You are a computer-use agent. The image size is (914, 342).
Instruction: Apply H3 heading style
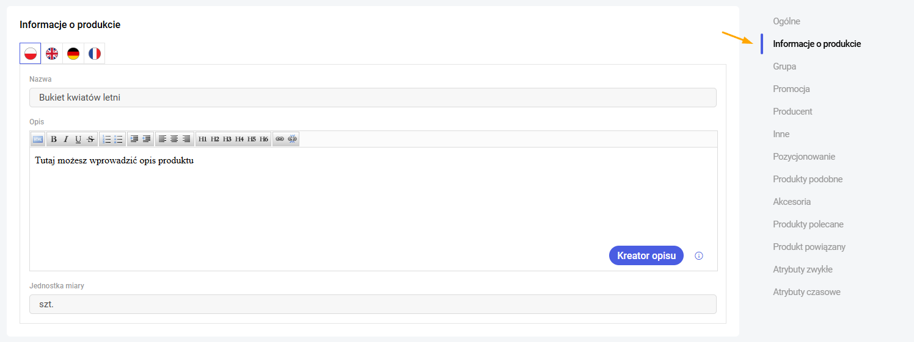227,139
